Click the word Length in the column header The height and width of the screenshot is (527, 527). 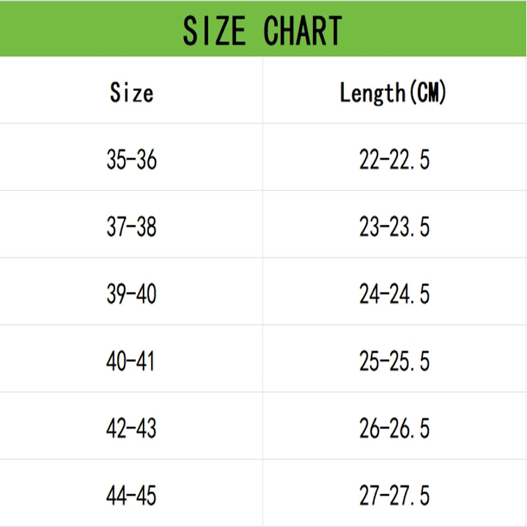(370, 93)
